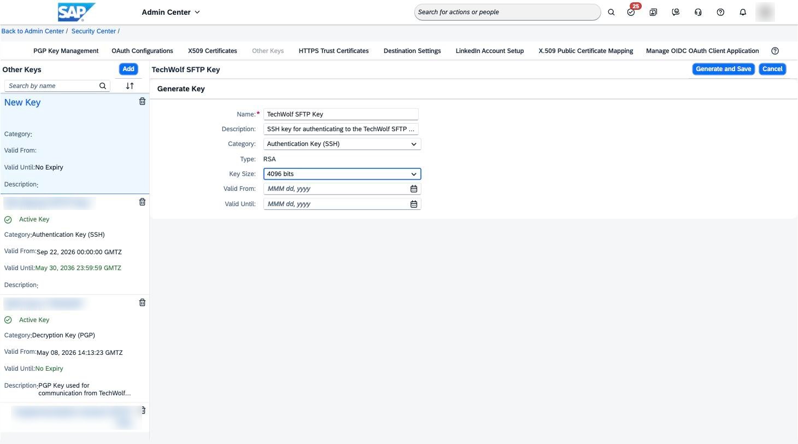798x444 pixels.
Task: Open the Valid From calendar picker
Action: [414, 189]
